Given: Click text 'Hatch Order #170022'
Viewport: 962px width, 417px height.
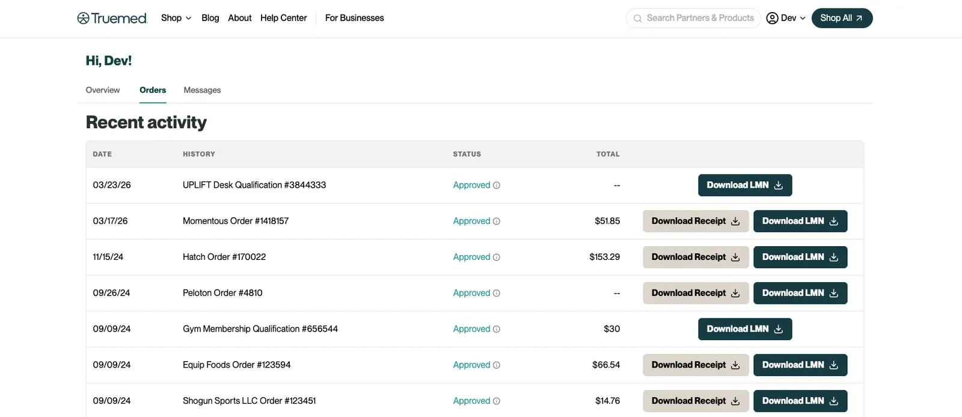Looking at the screenshot, I should tap(224, 257).
